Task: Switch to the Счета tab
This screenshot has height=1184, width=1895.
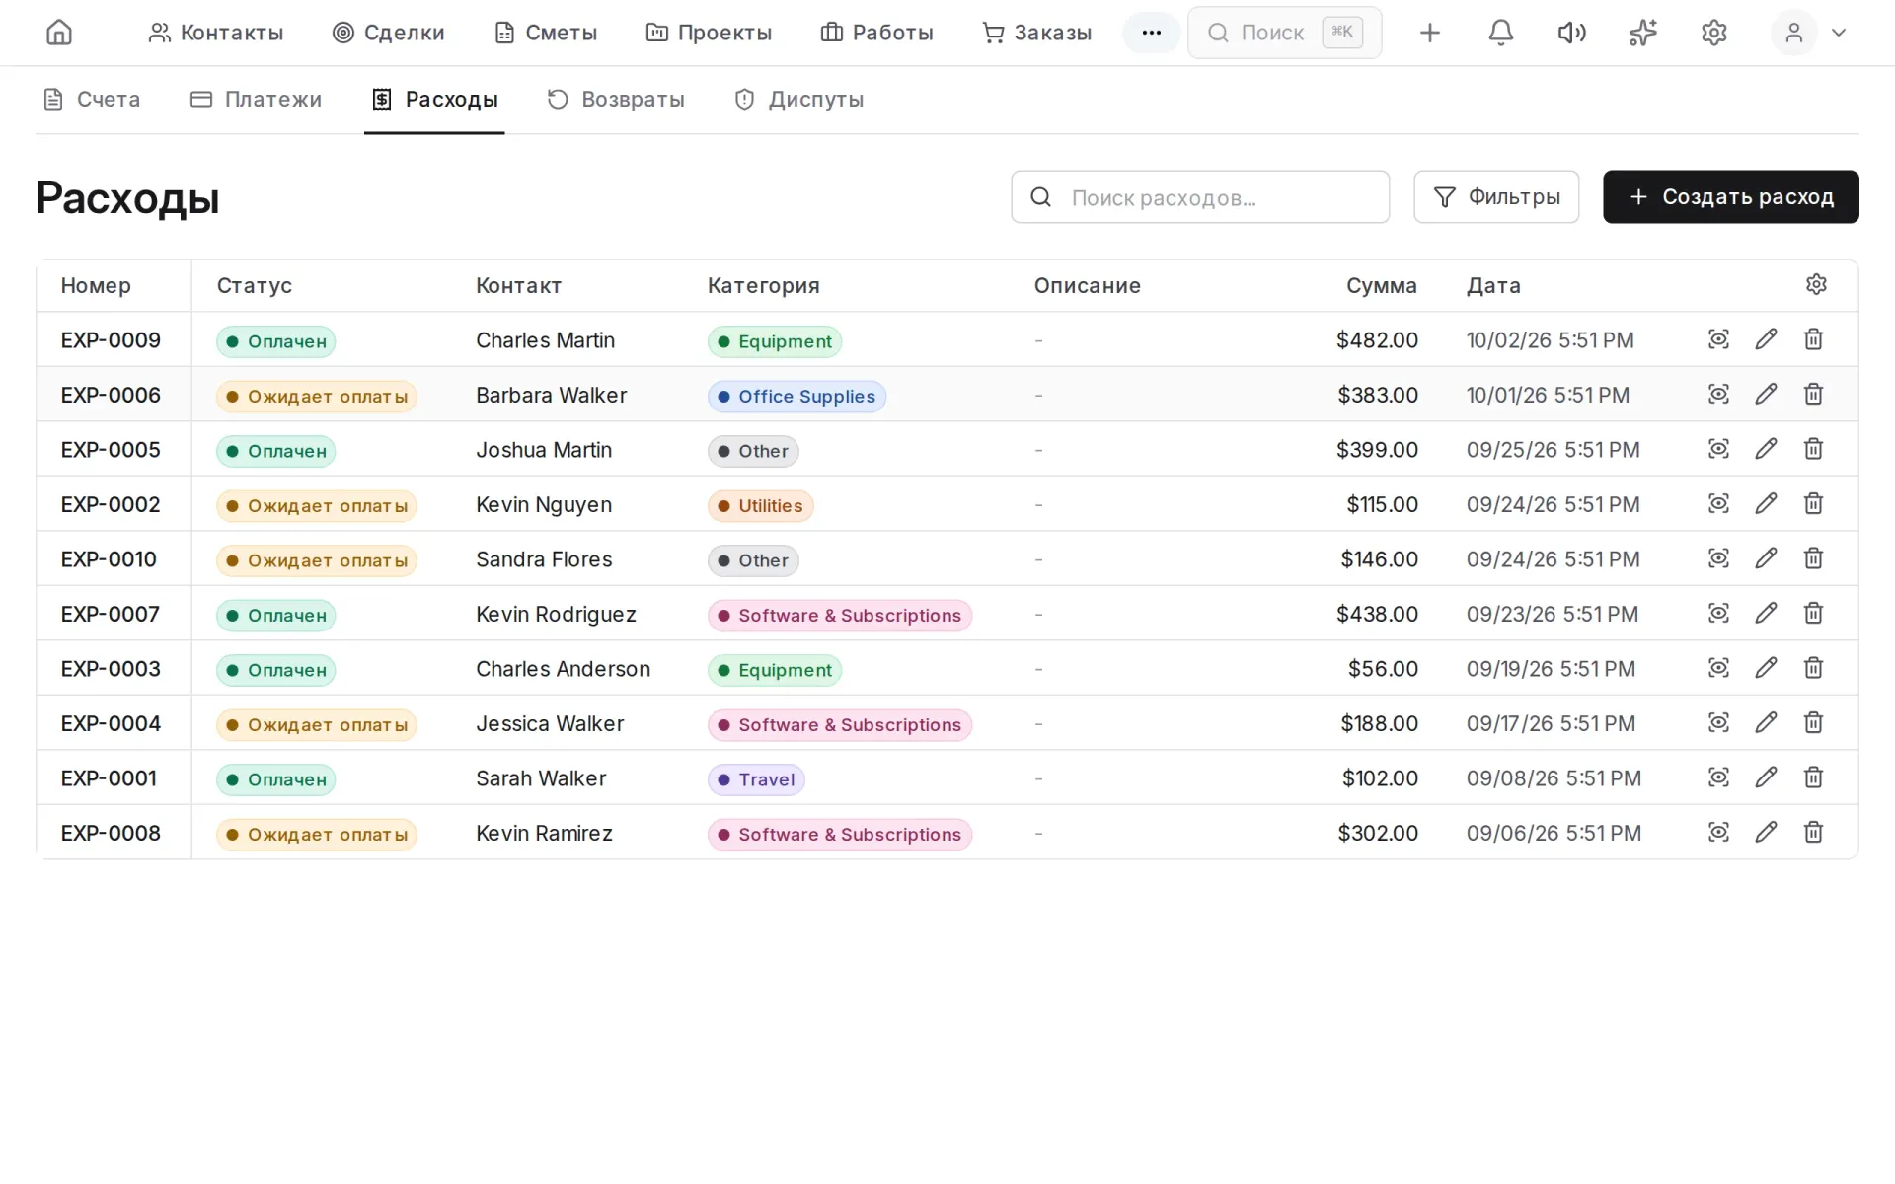Action: pyautogui.click(x=92, y=99)
